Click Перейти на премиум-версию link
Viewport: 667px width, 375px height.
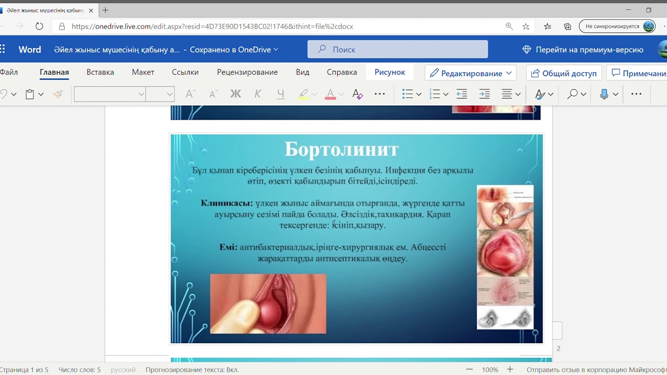click(x=583, y=49)
